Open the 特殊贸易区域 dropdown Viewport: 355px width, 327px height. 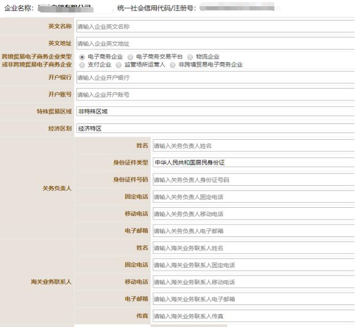click(x=216, y=111)
